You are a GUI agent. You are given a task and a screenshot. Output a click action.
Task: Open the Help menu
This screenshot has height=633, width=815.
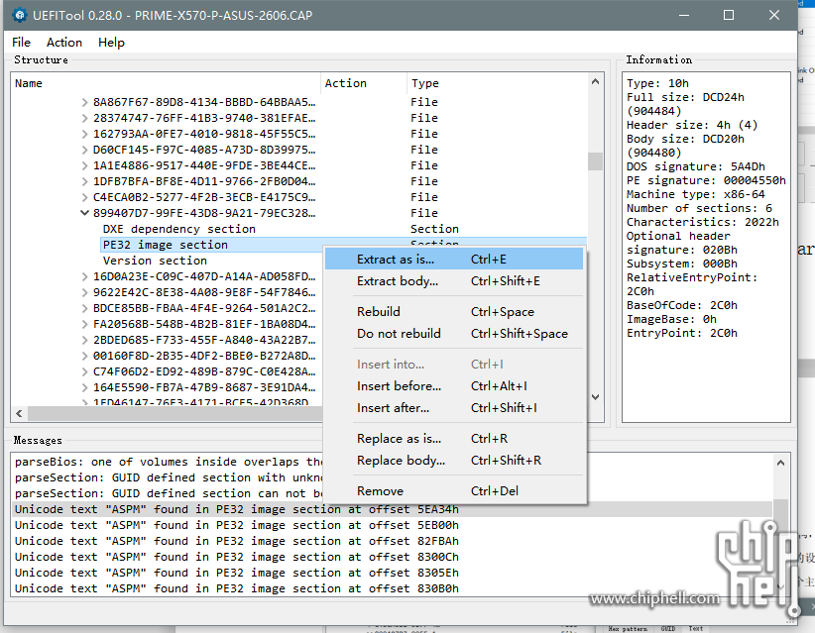tap(111, 42)
